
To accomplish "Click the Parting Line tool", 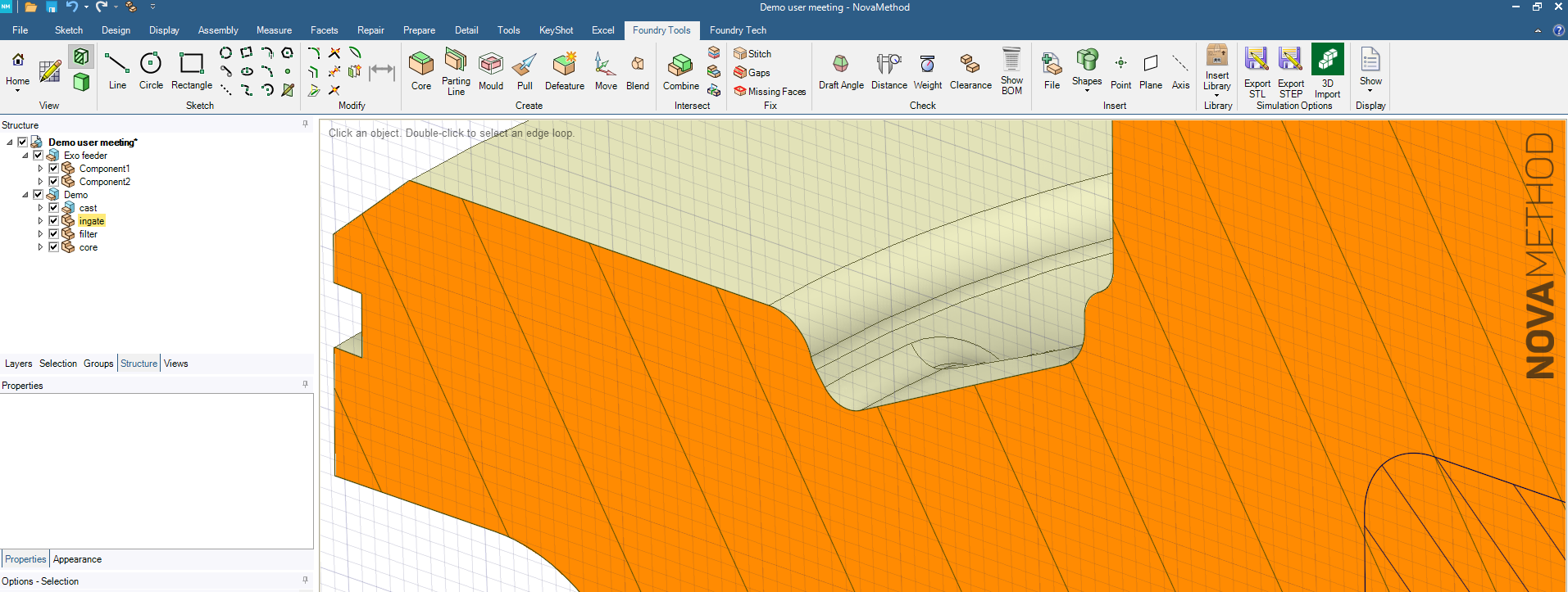I will (x=456, y=70).
